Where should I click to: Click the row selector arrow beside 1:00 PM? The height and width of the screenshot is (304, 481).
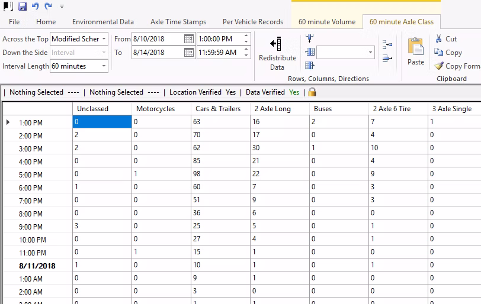point(8,122)
